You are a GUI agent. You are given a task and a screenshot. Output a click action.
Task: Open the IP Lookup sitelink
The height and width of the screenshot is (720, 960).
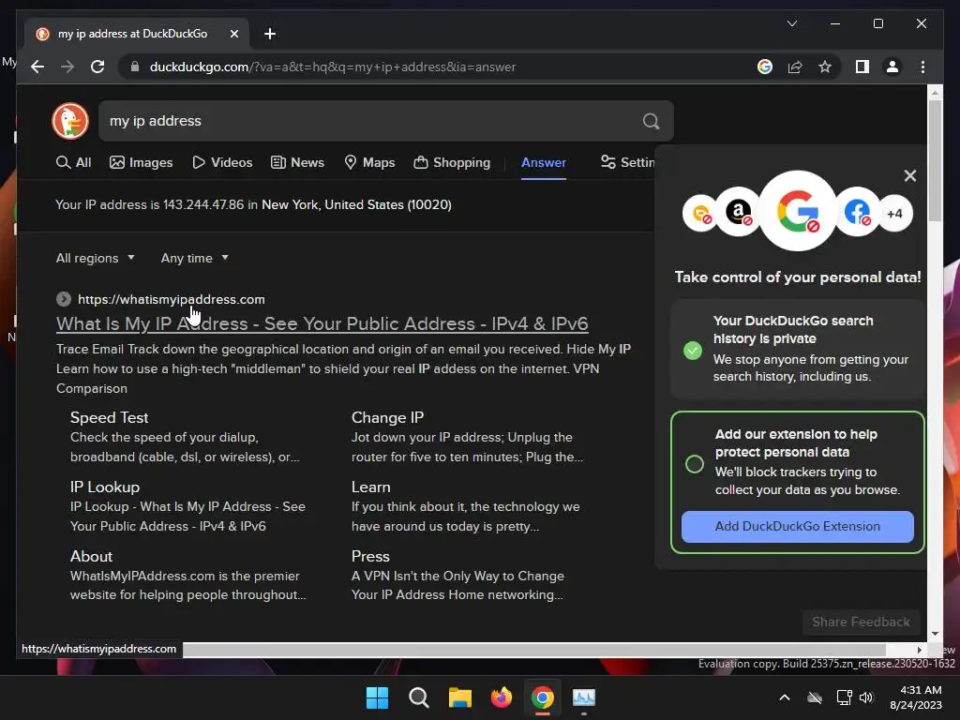(105, 487)
